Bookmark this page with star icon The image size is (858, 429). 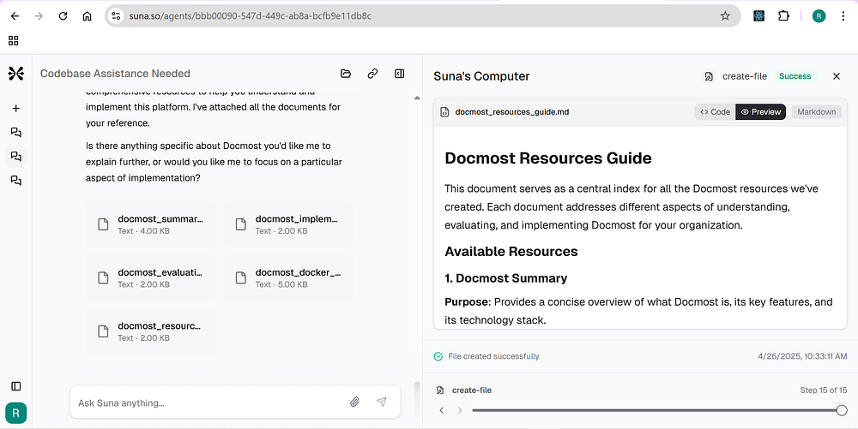click(x=725, y=15)
